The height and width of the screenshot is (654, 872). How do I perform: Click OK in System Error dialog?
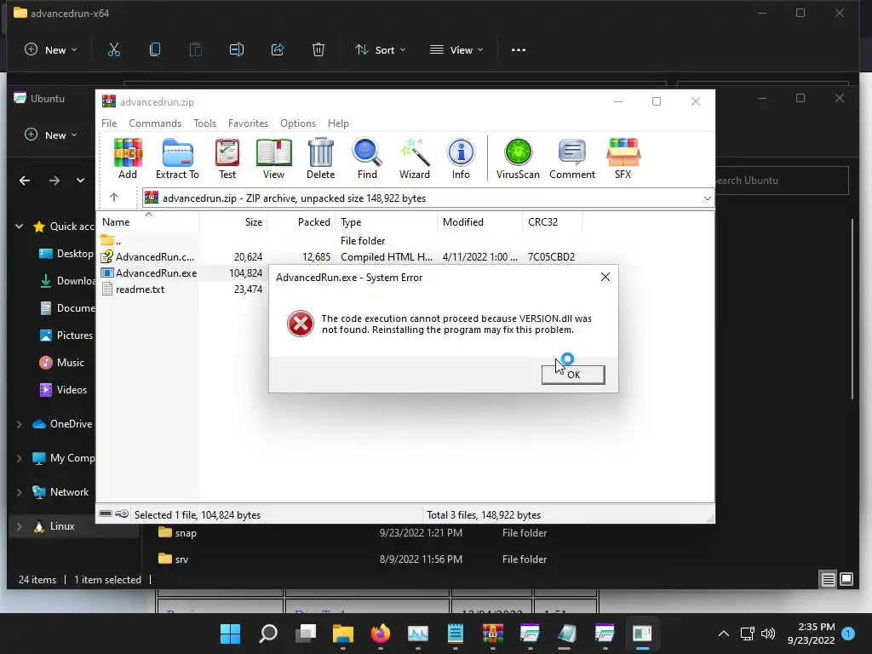coord(573,375)
